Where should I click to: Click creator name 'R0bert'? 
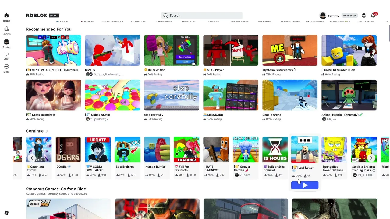(244, 175)
